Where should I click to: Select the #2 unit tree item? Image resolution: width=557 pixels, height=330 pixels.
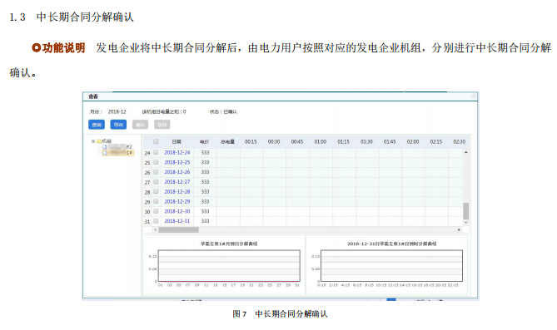click(117, 146)
